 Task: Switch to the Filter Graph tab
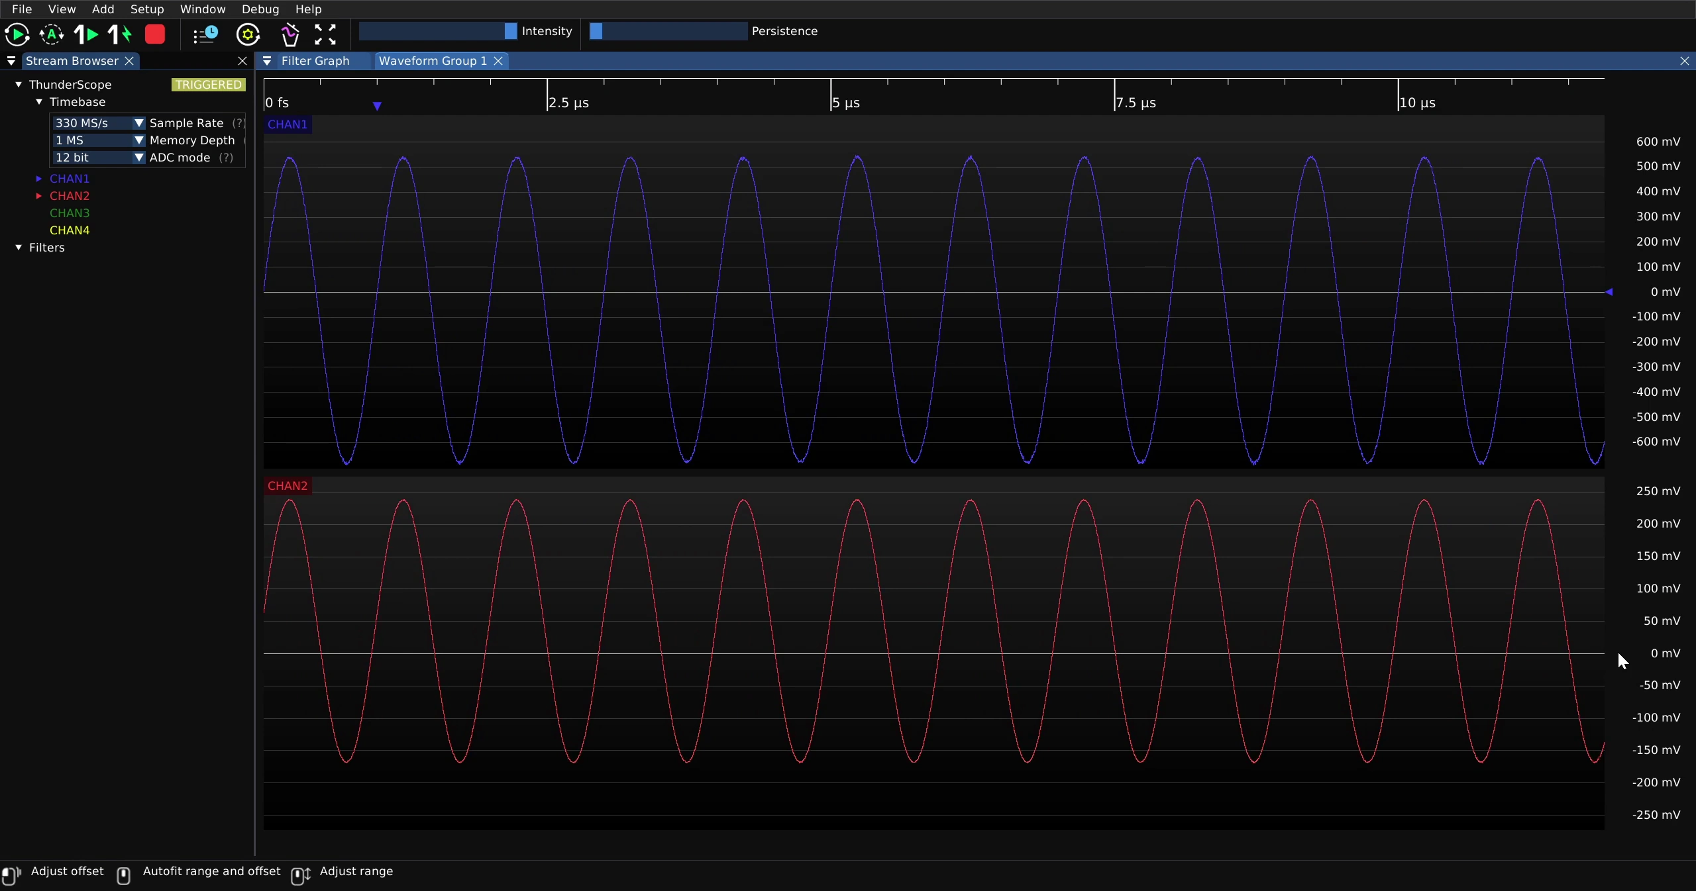315,61
